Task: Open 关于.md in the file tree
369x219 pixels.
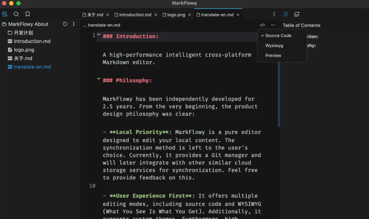Action: [23, 58]
